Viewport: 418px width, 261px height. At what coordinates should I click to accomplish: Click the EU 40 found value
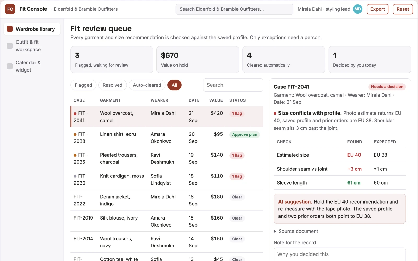click(354, 155)
